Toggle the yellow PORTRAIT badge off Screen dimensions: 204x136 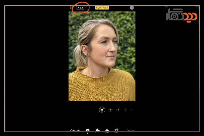point(102,8)
